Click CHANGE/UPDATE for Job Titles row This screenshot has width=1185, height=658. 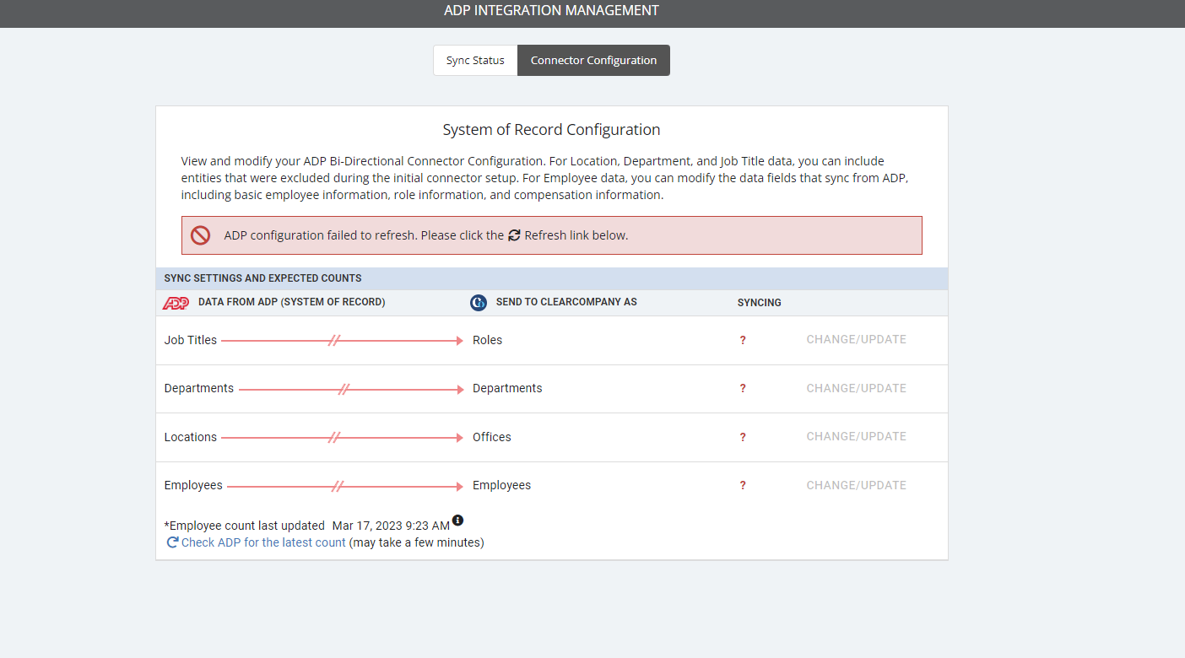point(856,340)
